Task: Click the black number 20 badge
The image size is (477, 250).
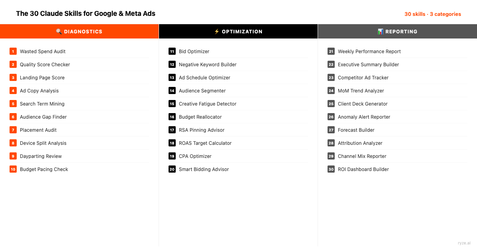Action: (x=172, y=169)
